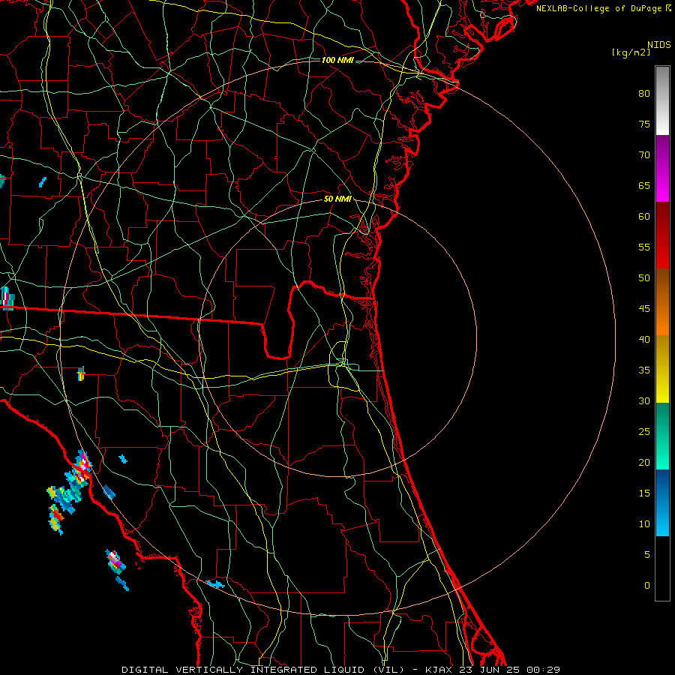Viewport: 675px width, 675px height.
Task: Click the NIDS label above the scale
Action: point(658,44)
